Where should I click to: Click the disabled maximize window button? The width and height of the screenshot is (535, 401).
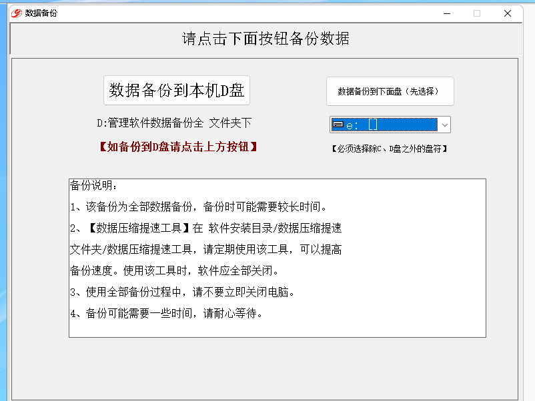[x=477, y=13]
